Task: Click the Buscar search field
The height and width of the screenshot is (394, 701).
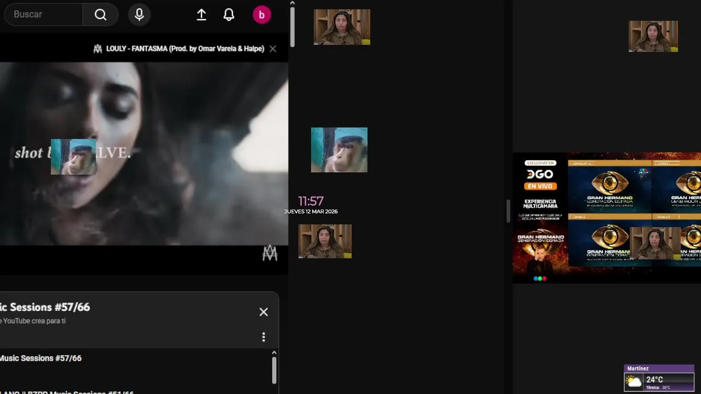Action: click(x=44, y=14)
